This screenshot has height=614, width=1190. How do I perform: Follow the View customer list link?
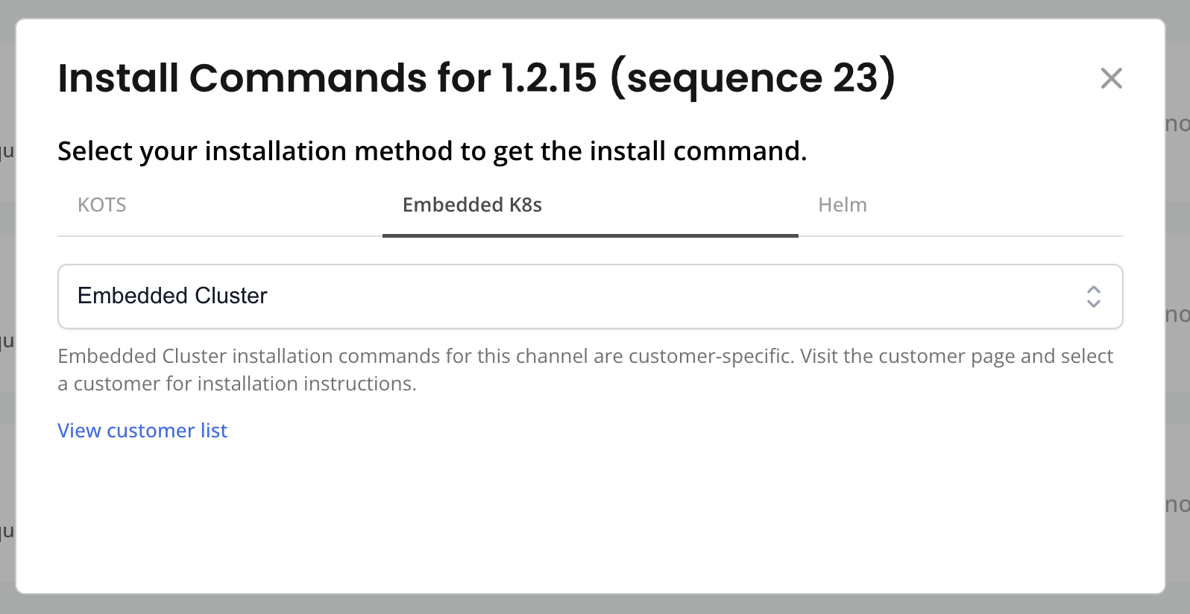tap(142, 431)
